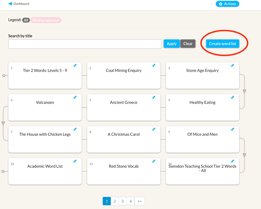Edit the A Christmas Carol list
This screenshot has width=261, height=209.
(154, 129)
